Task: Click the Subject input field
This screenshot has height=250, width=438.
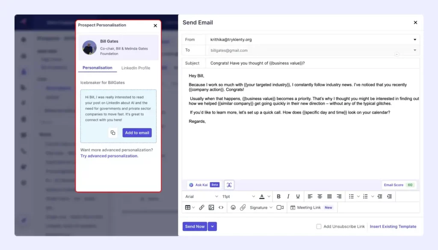Action: click(312, 63)
